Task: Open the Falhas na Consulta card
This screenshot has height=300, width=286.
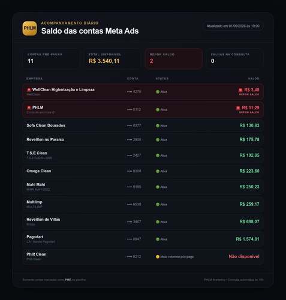Action: 234,59
